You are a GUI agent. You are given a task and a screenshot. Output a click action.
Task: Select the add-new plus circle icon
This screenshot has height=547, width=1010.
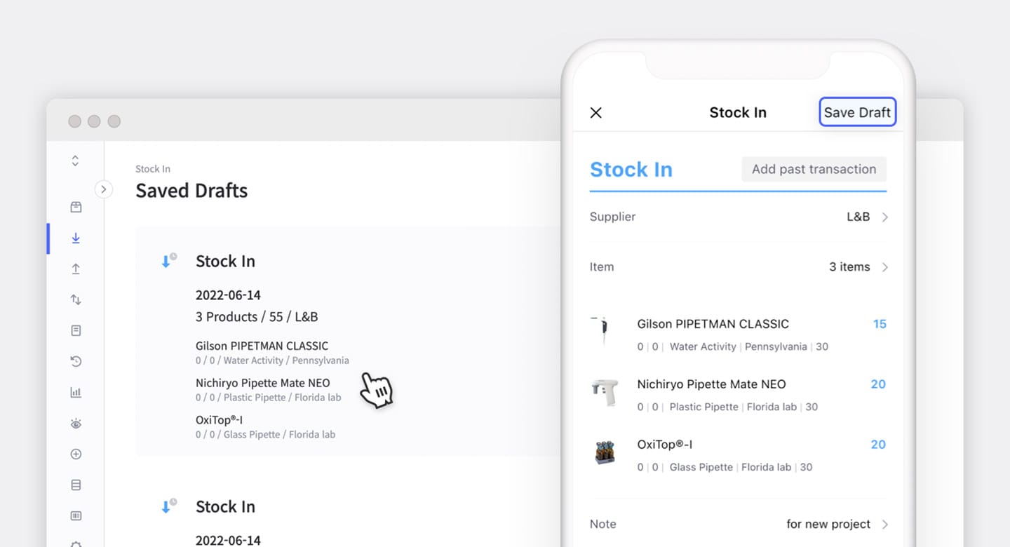coord(75,454)
